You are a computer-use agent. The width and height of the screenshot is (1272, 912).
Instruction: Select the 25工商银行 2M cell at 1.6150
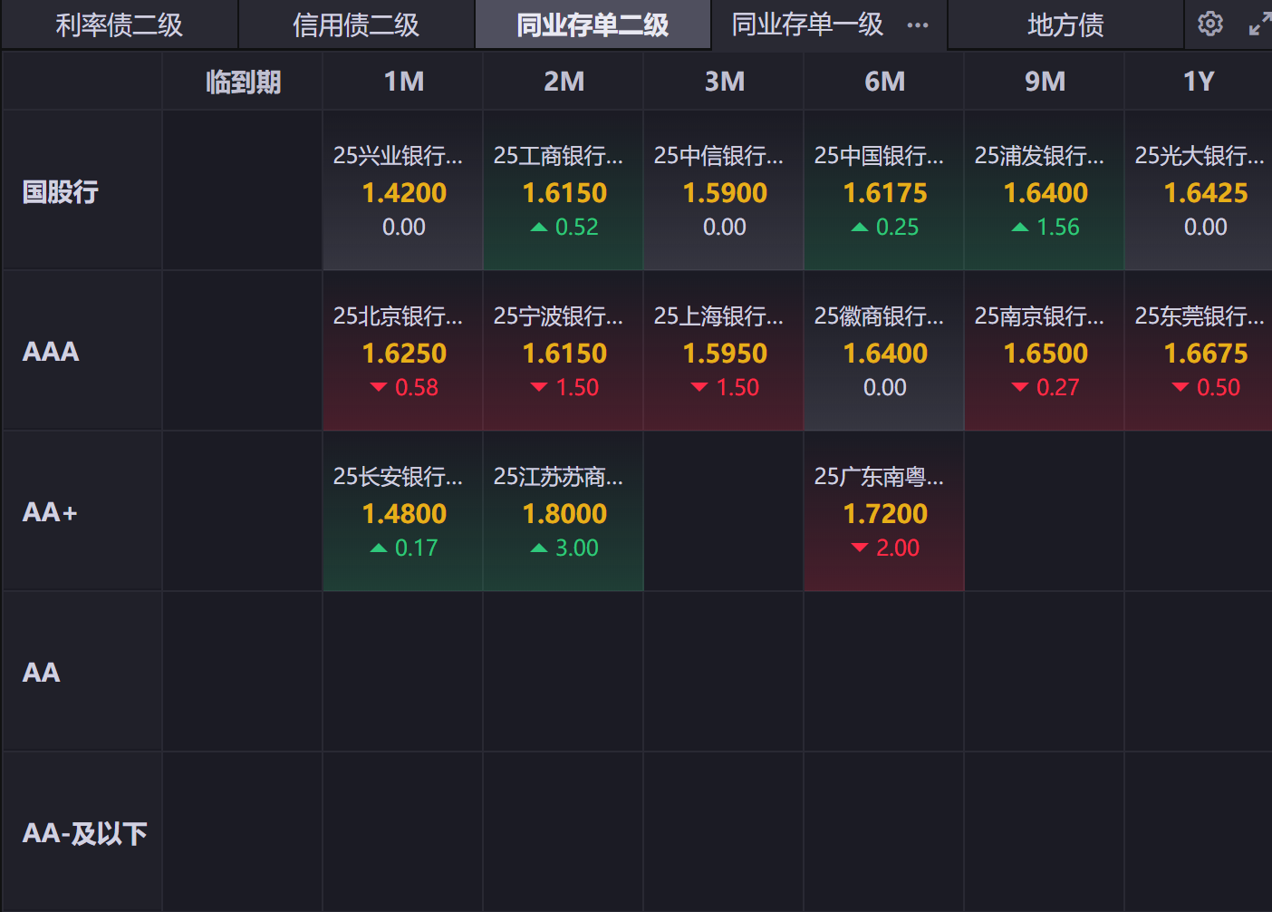(564, 191)
